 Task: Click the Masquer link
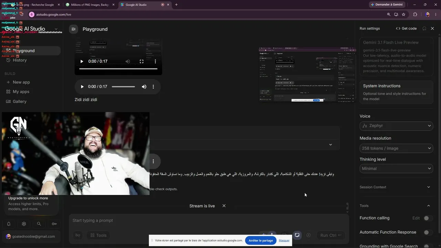point(284,240)
